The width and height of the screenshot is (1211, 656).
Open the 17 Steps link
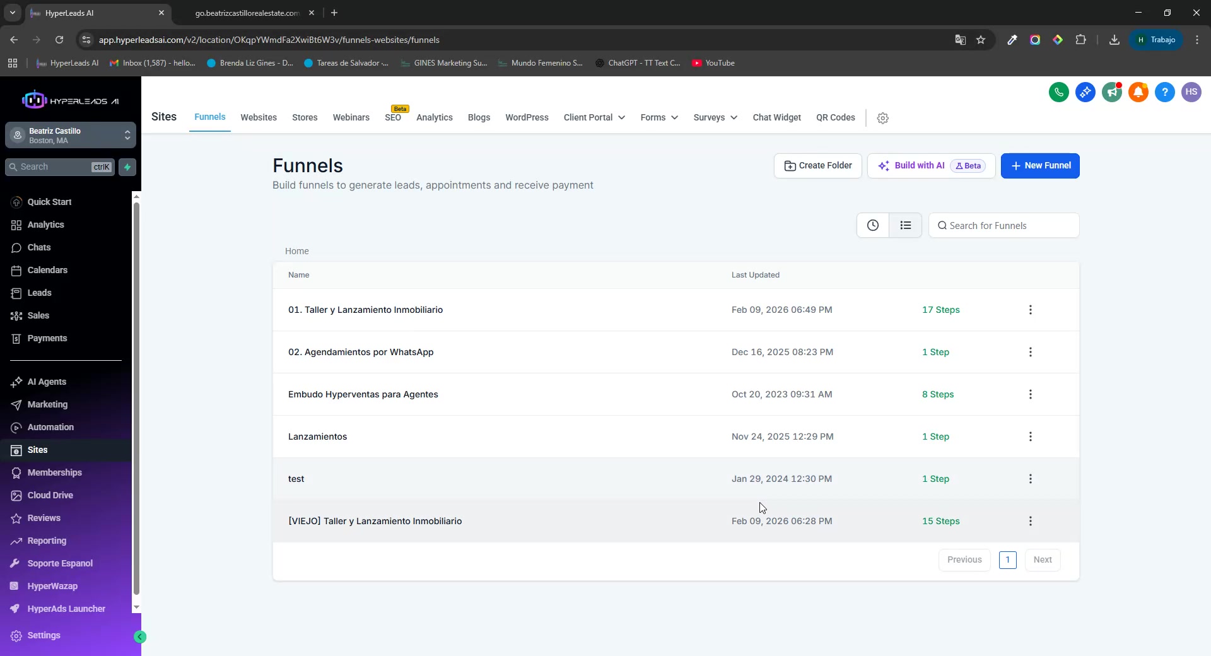(940, 310)
